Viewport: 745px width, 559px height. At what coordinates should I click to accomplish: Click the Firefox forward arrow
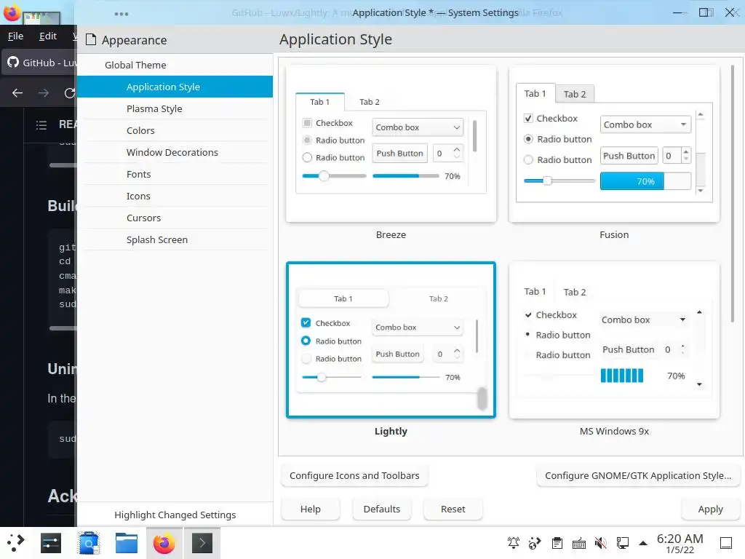(x=44, y=93)
